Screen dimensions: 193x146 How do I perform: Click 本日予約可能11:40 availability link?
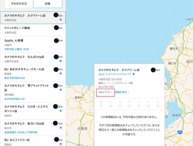(x=15, y=99)
